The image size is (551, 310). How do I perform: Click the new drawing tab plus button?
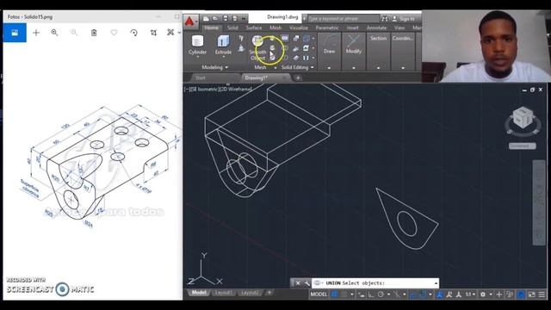pos(298,77)
